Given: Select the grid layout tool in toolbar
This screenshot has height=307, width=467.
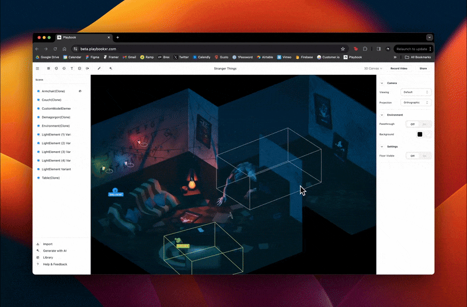Looking at the screenshot, I should 48,68.
